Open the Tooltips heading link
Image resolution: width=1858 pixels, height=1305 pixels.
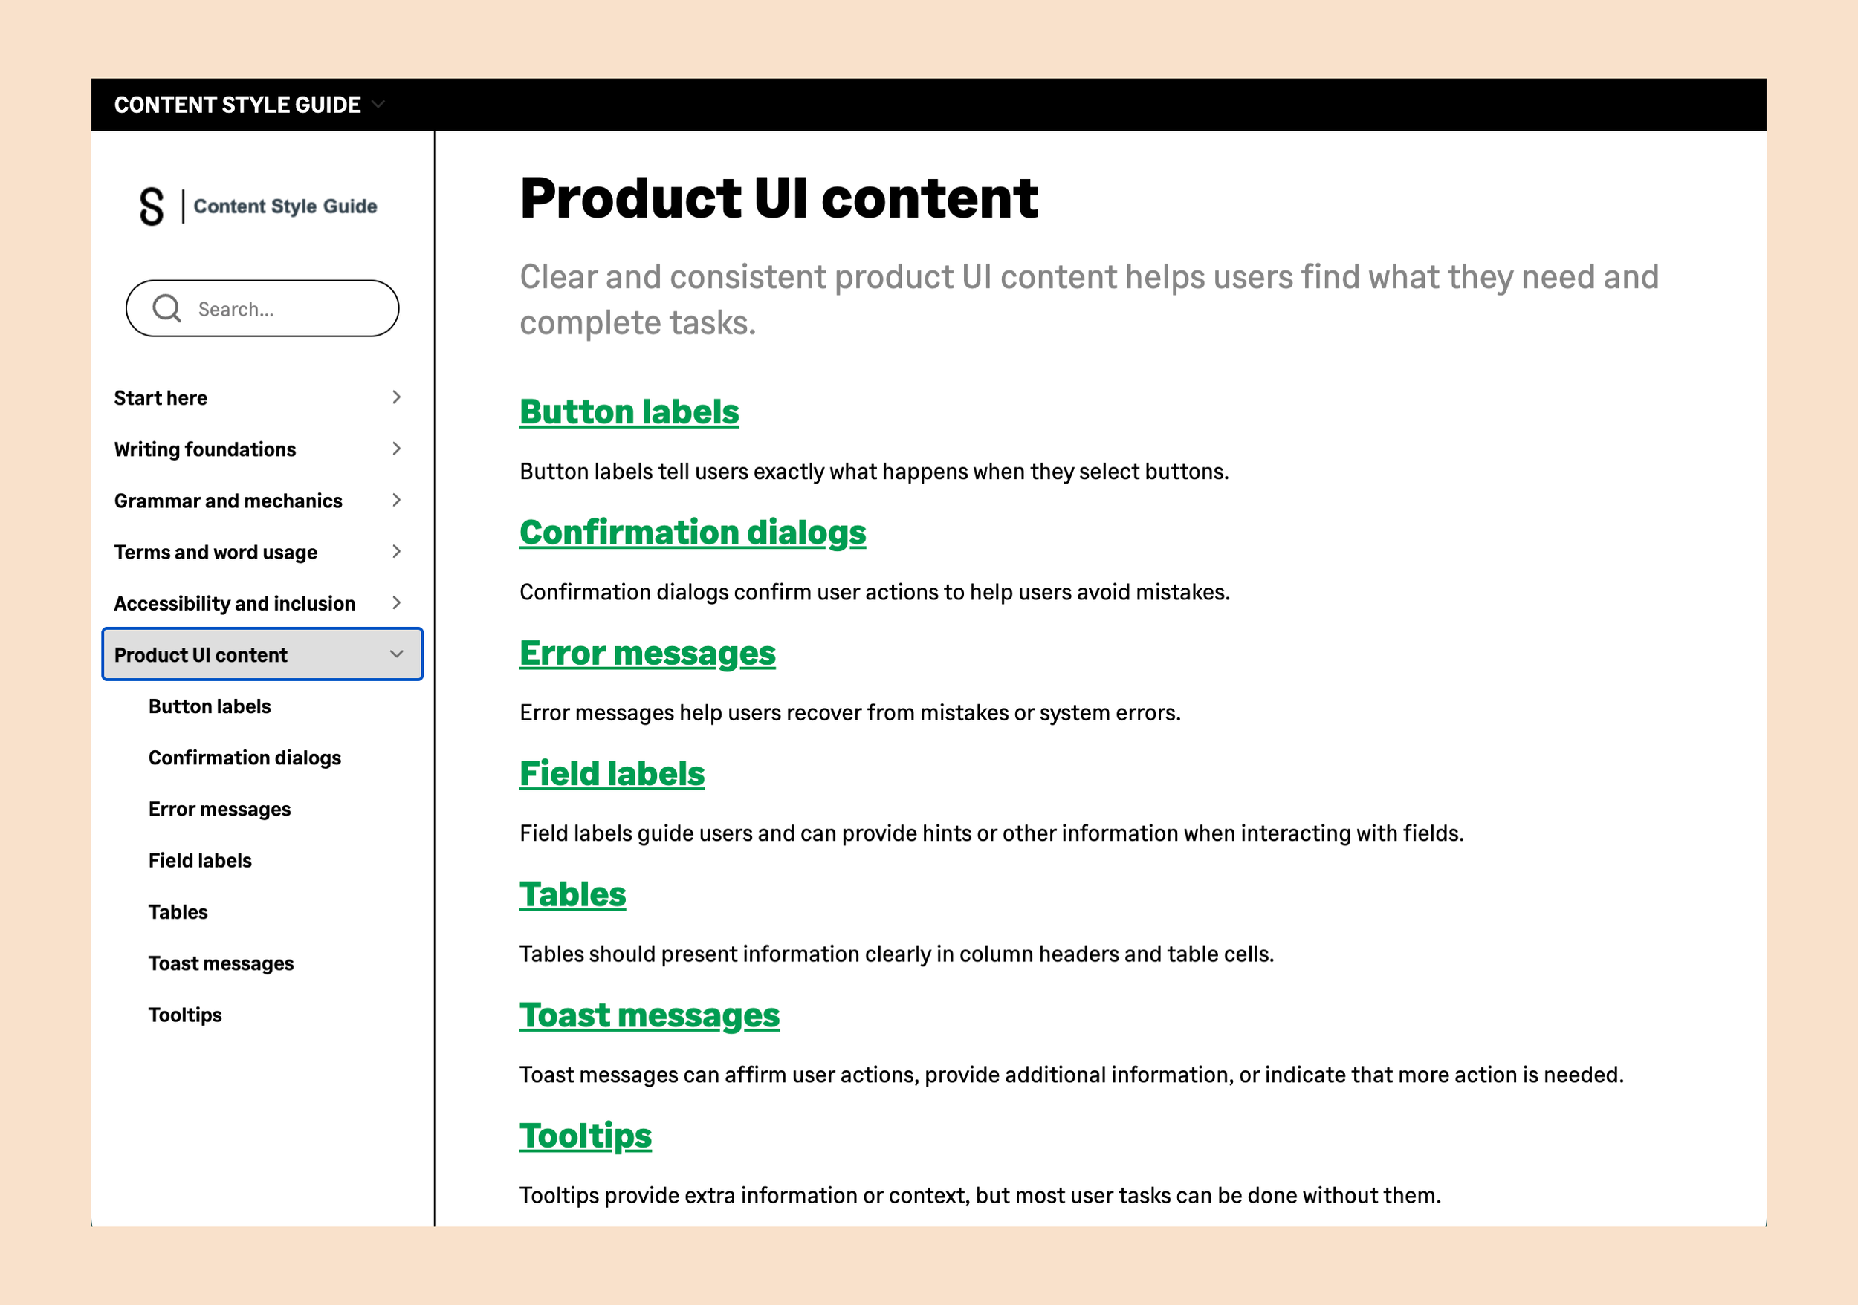click(x=585, y=1135)
